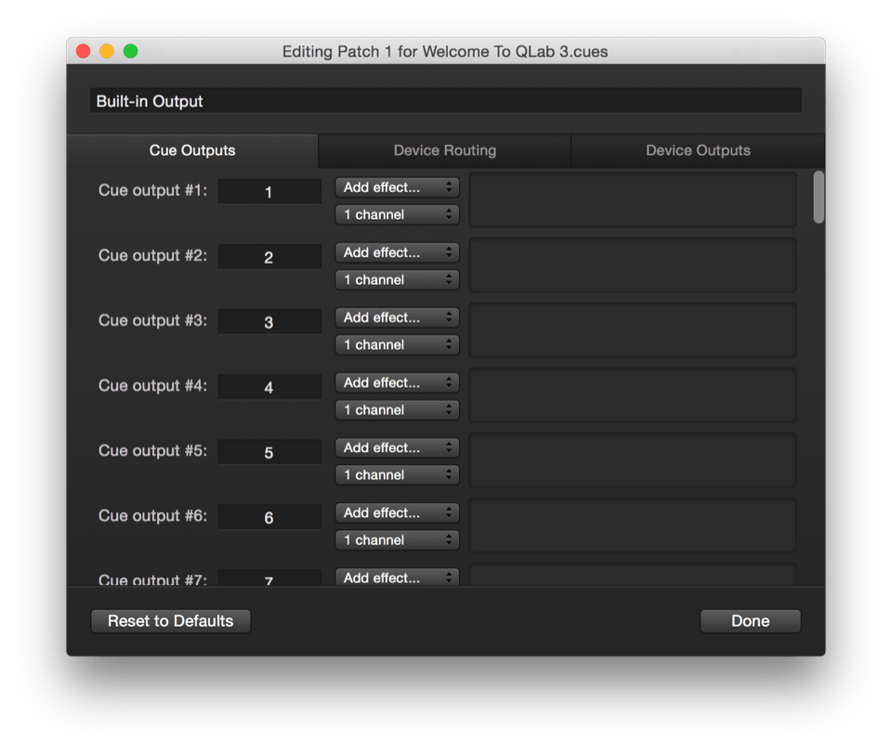Open Add effect dropdown for Cue output #1
The image size is (892, 751).
[397, 188]
